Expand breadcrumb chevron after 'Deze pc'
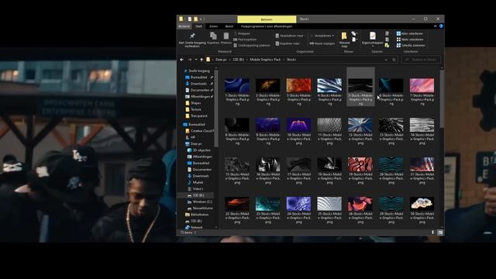The width and height of the screenshot is (496, 279). click(230, 60)
